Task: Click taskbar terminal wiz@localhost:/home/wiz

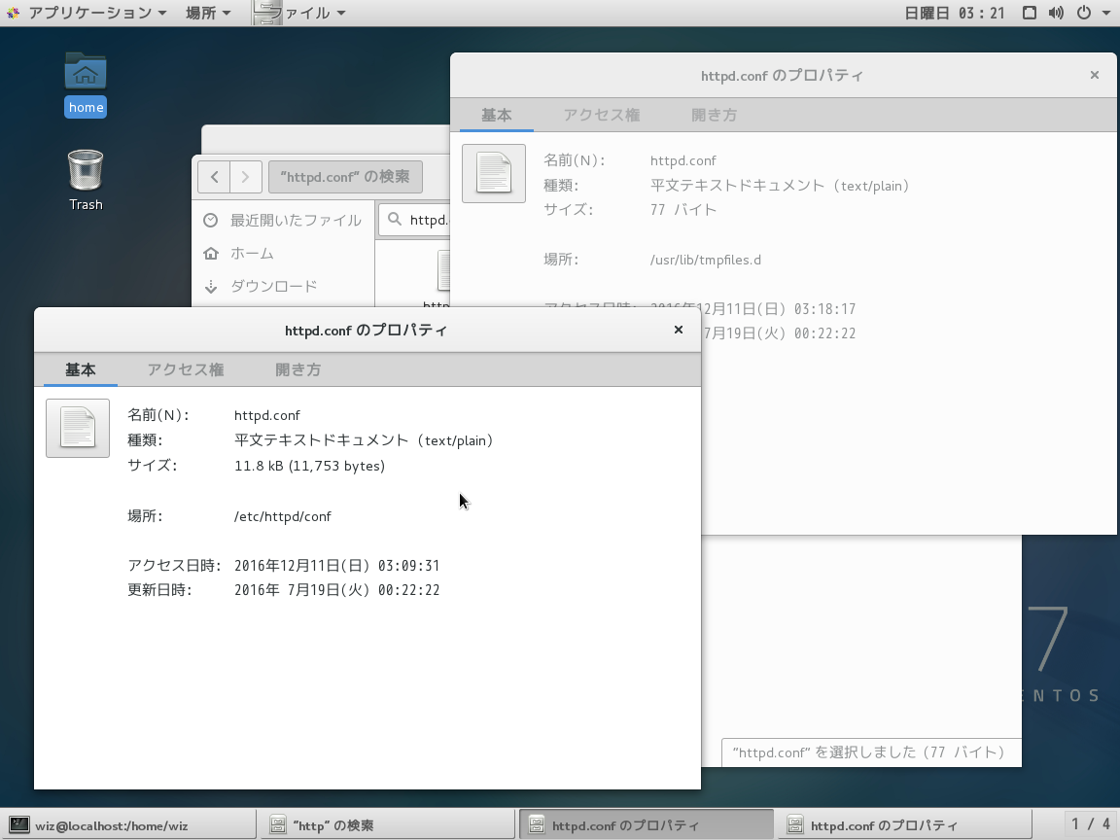Action: pos(128,825)
